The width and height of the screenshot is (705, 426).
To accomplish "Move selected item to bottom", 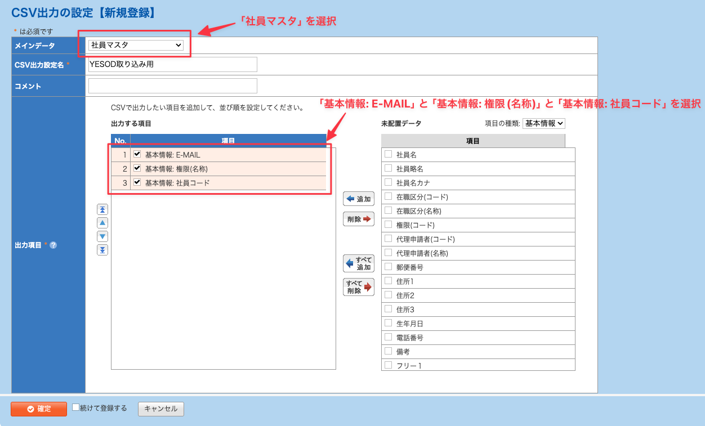I will pos(102,250).
